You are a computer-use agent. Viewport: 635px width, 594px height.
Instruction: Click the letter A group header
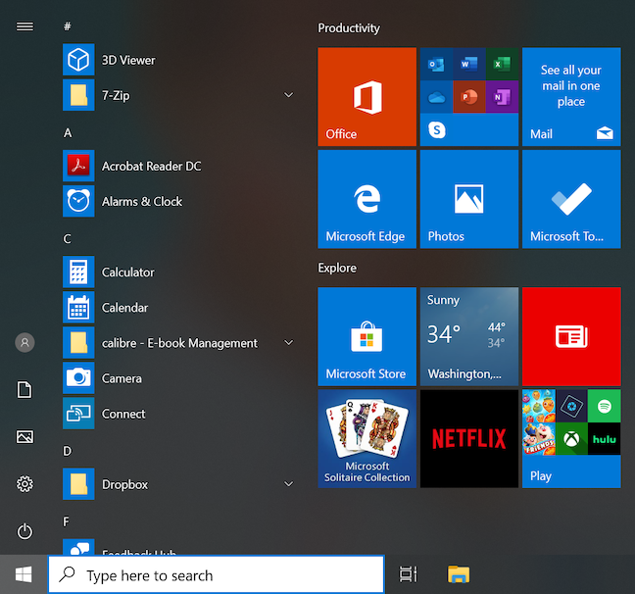tap(68, 132)
